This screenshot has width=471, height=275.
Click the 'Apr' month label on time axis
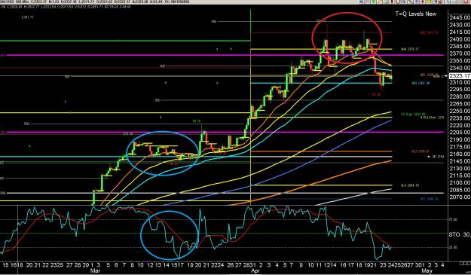(x=255, y=270)
